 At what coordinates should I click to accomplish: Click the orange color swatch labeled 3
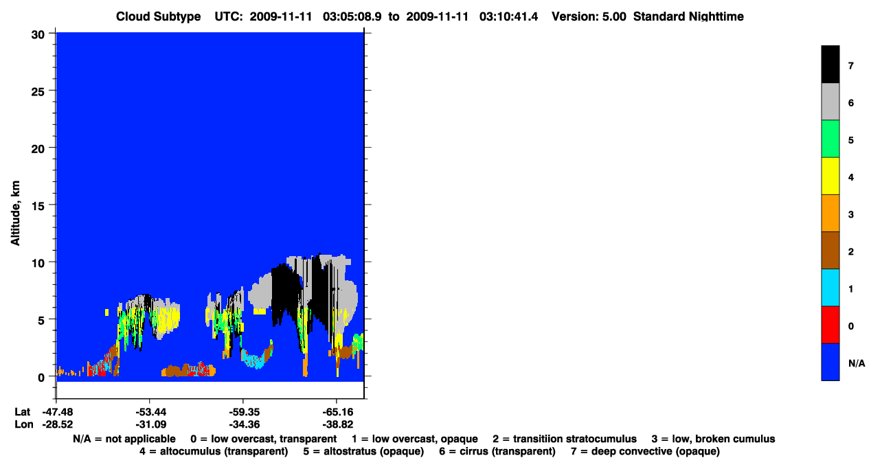coord(830,213)
